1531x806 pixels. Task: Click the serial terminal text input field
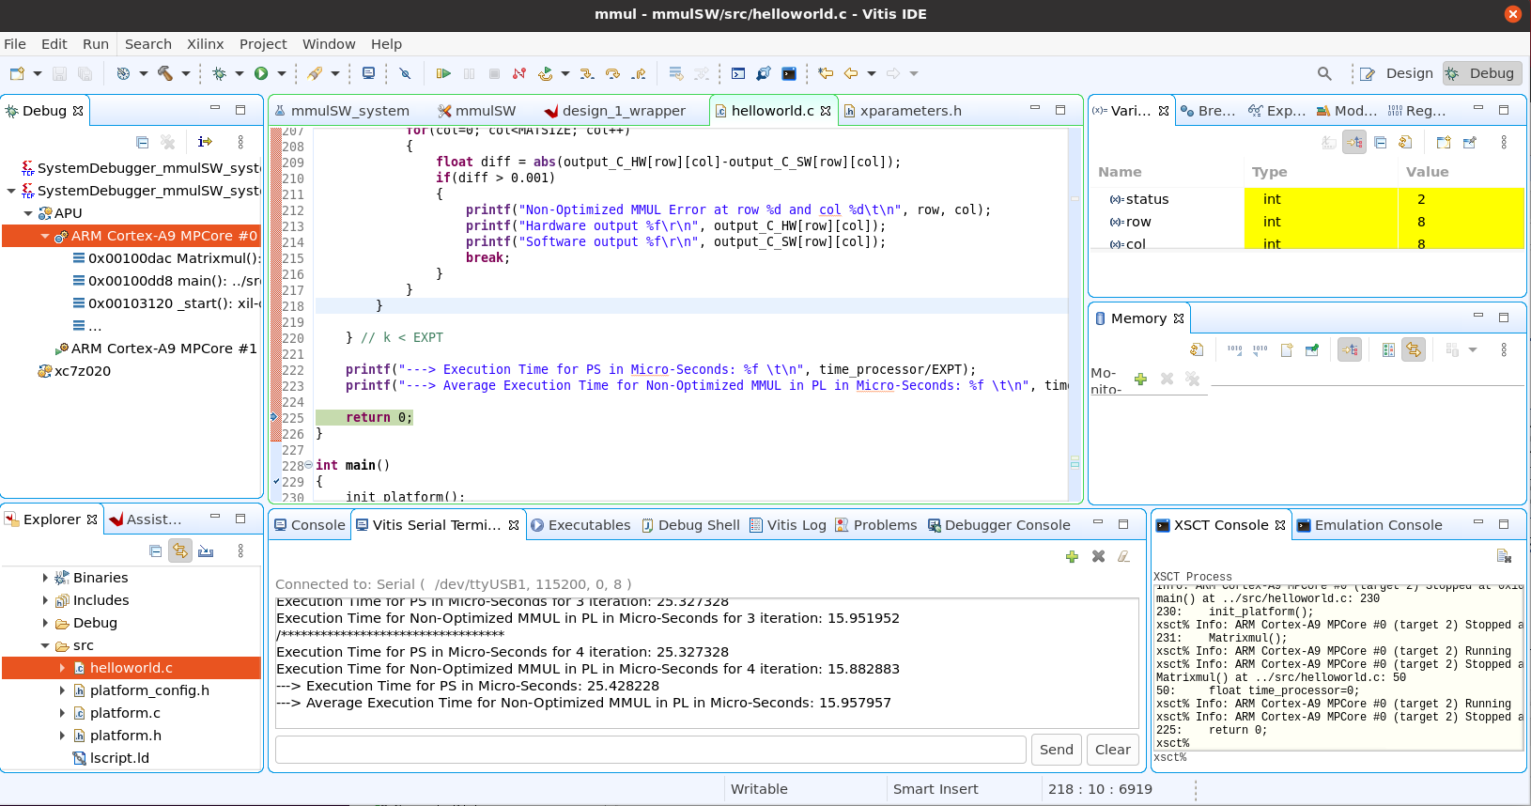[650, 750]
